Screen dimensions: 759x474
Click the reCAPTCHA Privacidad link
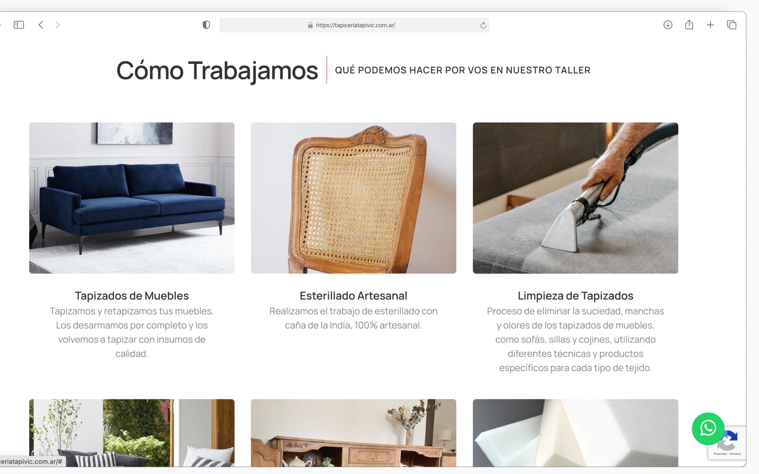click(720, 454)
